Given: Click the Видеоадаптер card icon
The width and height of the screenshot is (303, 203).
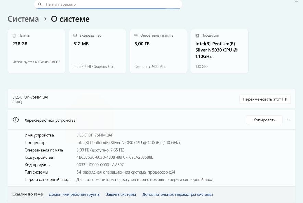Looking at the screenshot, I should 75,35.
